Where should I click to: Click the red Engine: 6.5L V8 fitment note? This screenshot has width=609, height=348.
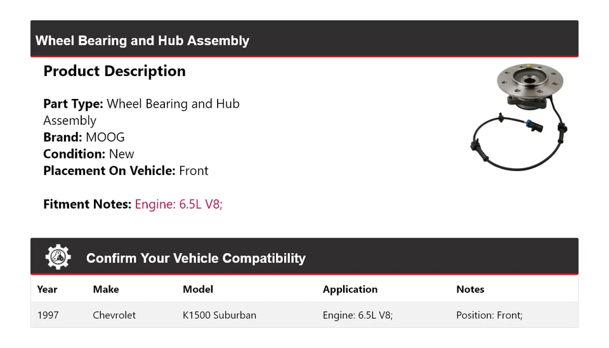coord(178,204)
